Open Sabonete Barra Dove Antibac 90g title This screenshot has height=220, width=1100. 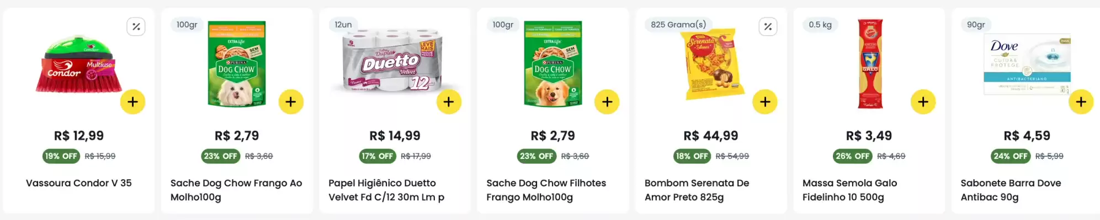pyautogui.click(x=1011, y=190)
